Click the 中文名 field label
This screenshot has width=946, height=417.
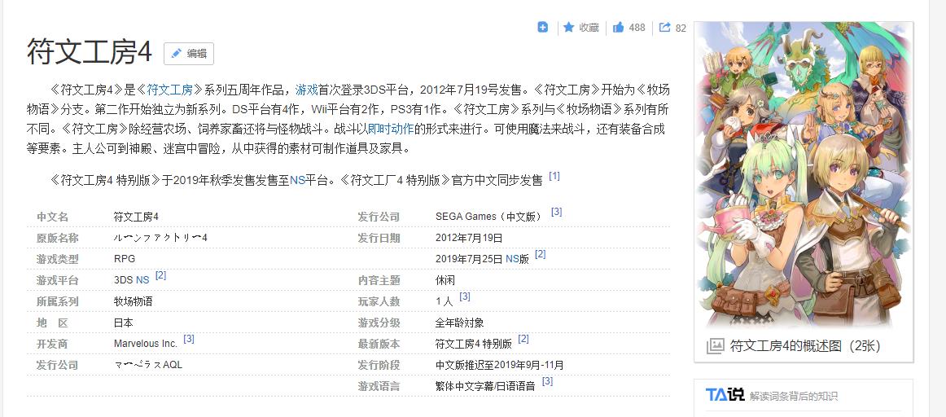pos(52,217)
